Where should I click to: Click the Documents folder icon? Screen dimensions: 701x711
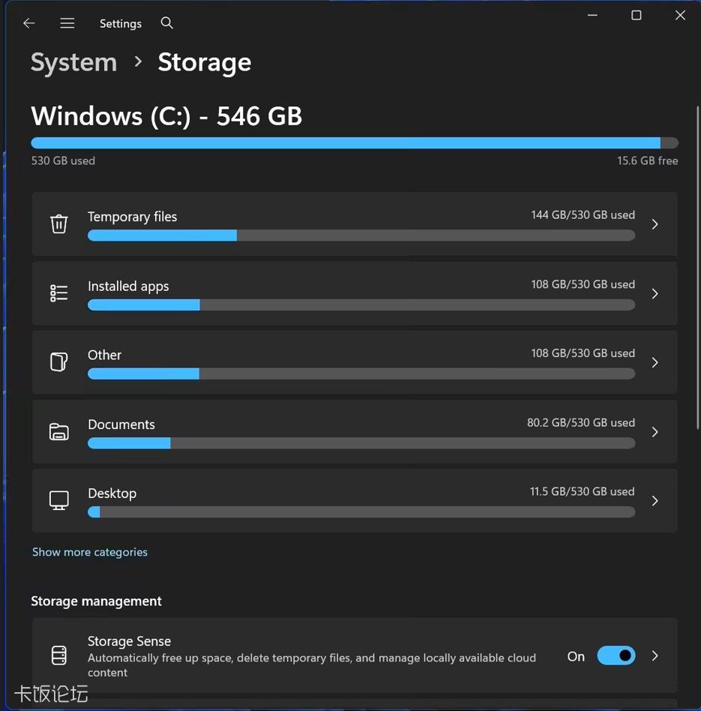coord(58,432)
